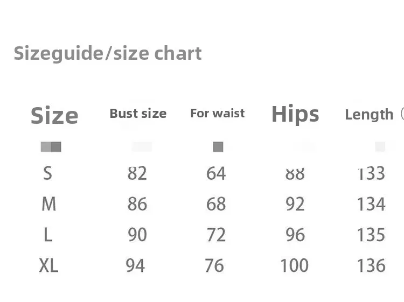404x302 pixels.
Task: Click the hips value 100
Action: point(294,265)
